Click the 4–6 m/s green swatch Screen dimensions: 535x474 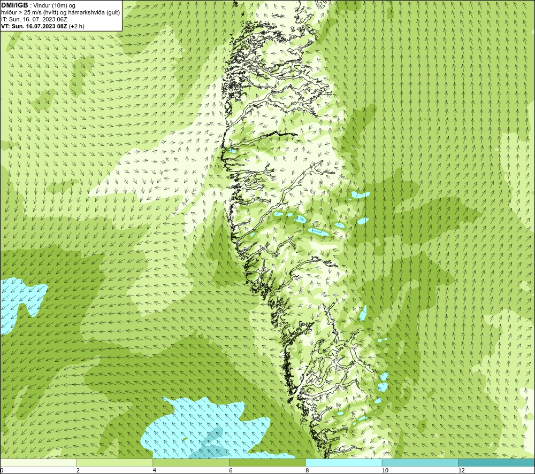[x=191, y=462]
